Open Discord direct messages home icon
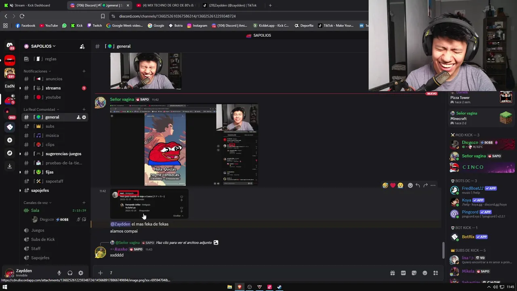 click(x=10, y=46)
